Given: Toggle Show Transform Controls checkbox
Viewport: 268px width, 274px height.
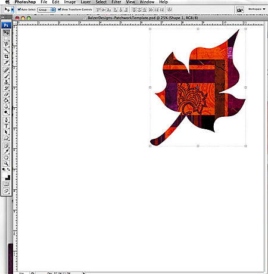Looking at the screenshot, I should pyautogui.click(x=59, y=10).
